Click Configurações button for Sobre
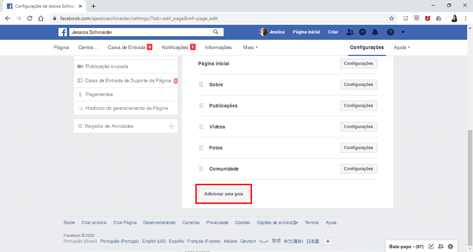 pos(358,84)
